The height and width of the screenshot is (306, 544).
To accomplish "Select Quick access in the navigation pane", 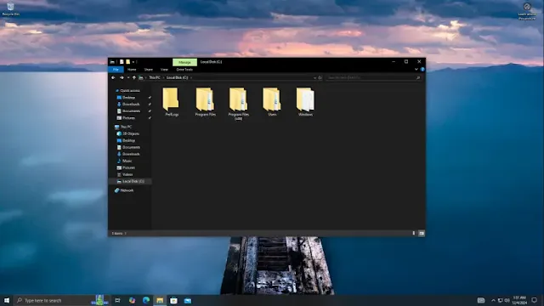I will (130, 91).
